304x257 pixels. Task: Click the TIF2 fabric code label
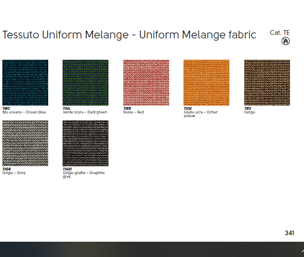click(x=248, y=108)
